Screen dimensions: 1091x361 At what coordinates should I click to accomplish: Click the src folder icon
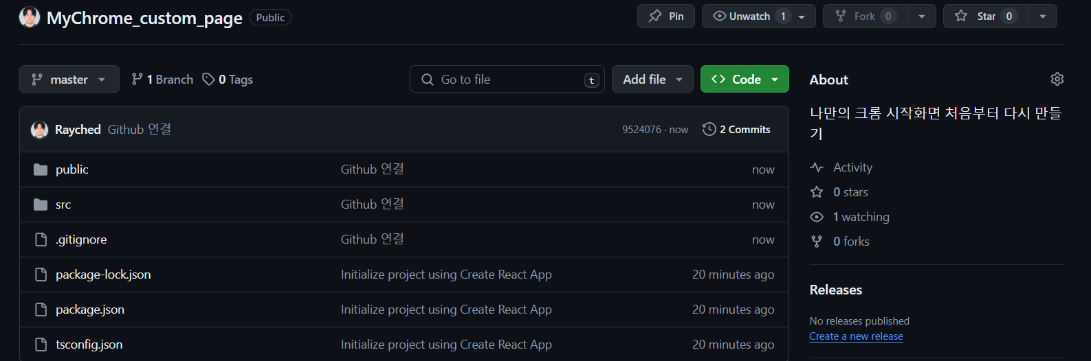pyautogui.click(x=41, y=205)
